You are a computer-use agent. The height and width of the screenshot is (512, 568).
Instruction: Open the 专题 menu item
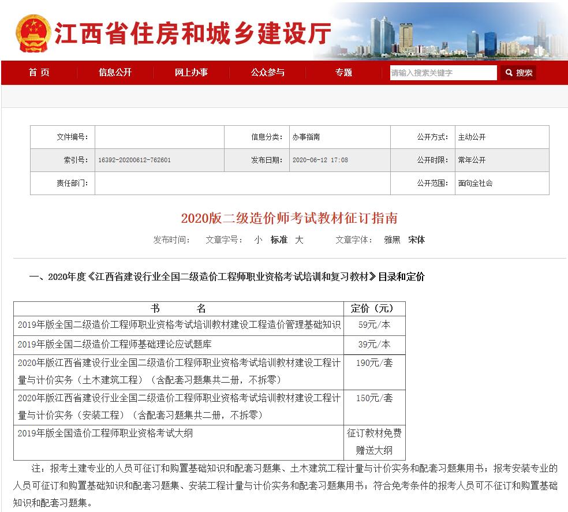coord(344,73)
